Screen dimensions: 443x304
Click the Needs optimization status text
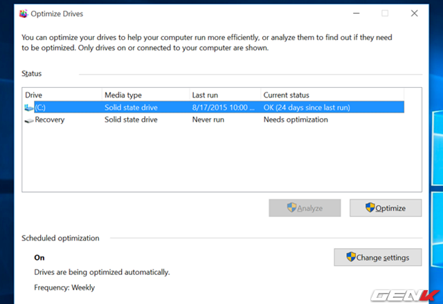[x=296, y=120]
